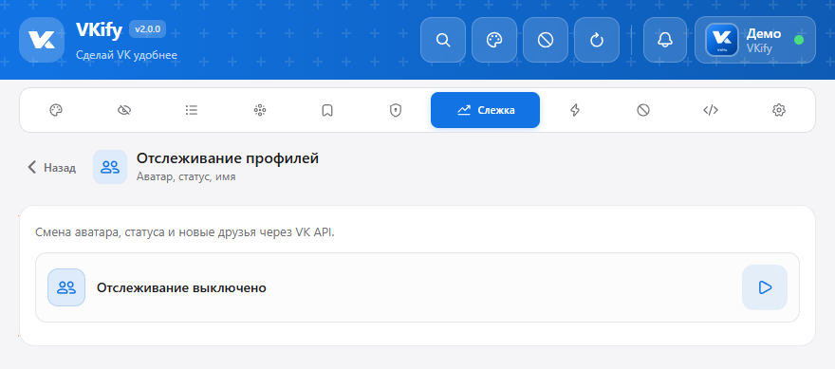Click the profiles icon beside Отслеживание профилей
This screenshot has height=369, width=835.
tap(110, 167)
